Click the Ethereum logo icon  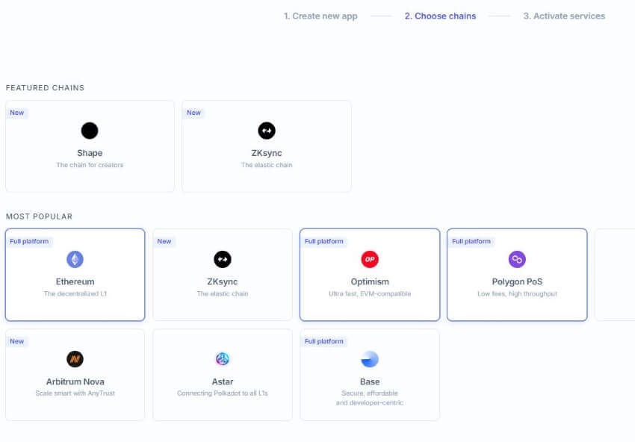coord(74,259)
